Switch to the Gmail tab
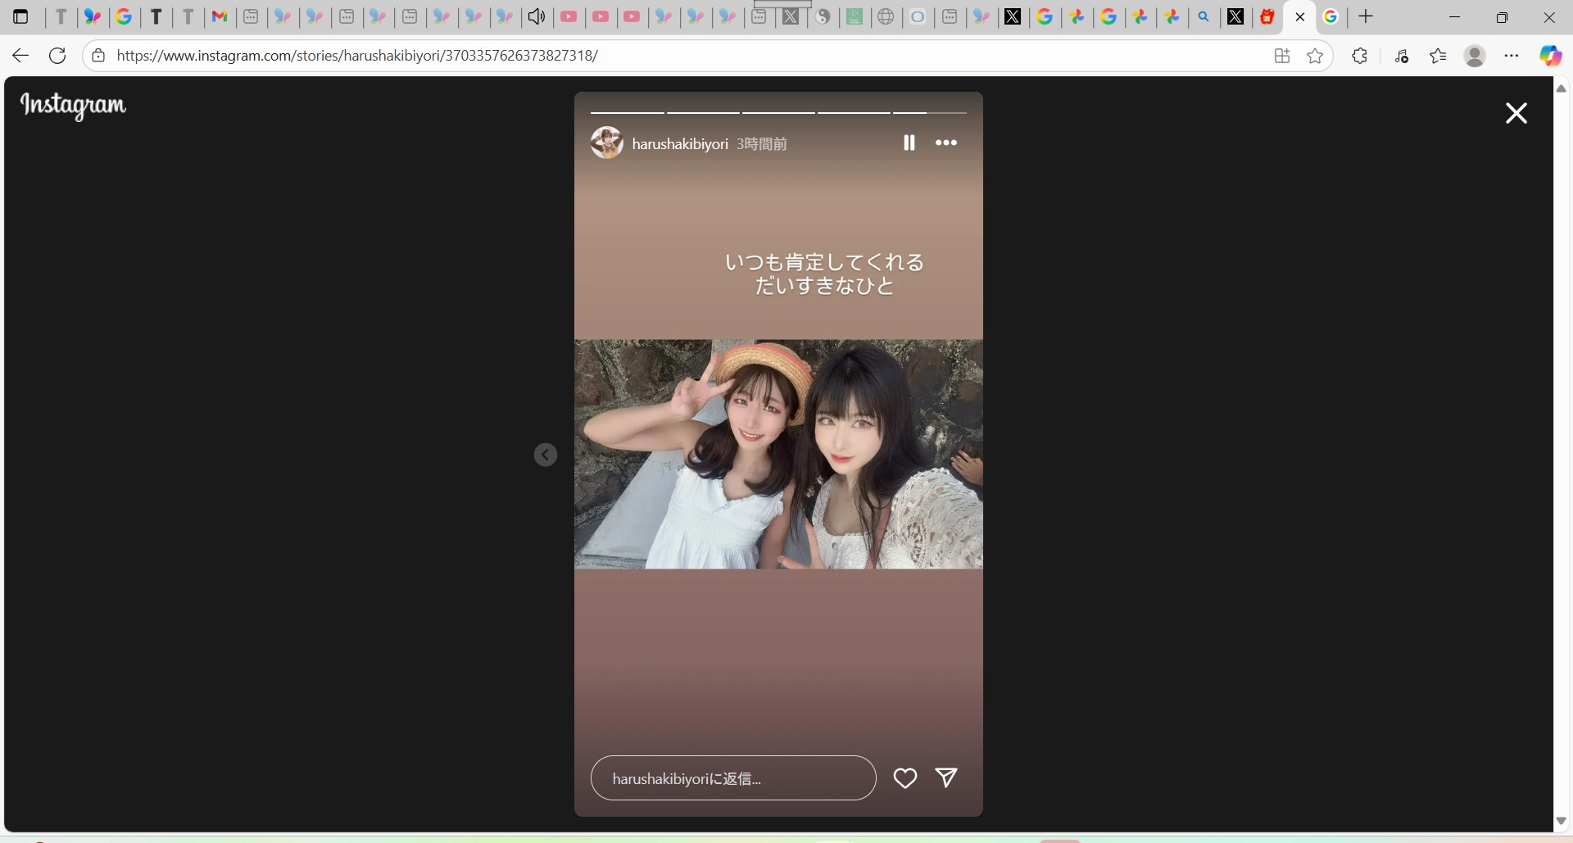 (x=219, y=16)
